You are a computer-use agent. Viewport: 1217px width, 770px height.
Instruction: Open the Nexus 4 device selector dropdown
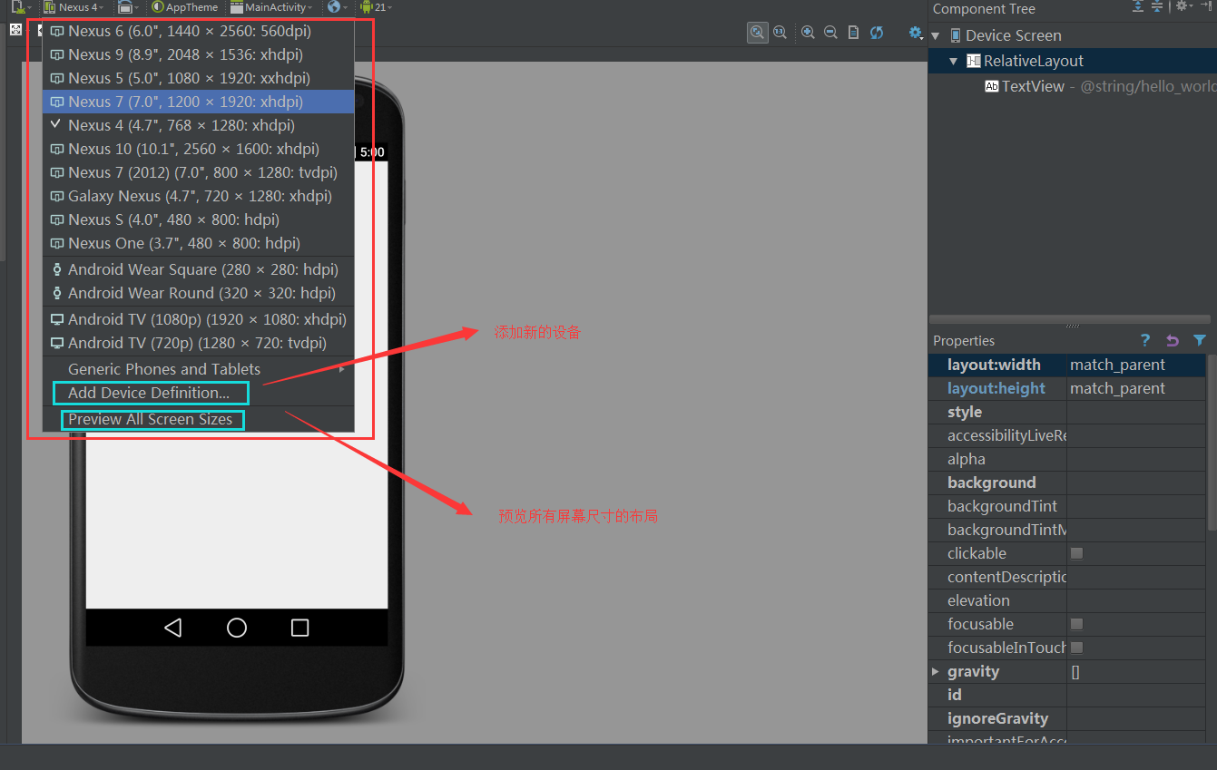(x=74, y=7)
